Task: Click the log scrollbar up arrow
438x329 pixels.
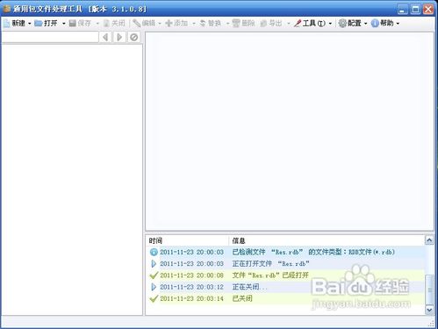Action: 429,240
